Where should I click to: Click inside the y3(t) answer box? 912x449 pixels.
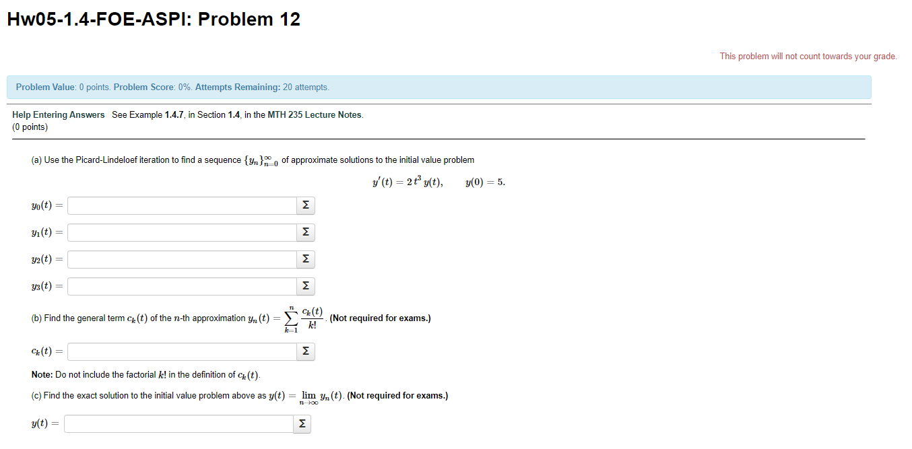[x=182, y=286]
